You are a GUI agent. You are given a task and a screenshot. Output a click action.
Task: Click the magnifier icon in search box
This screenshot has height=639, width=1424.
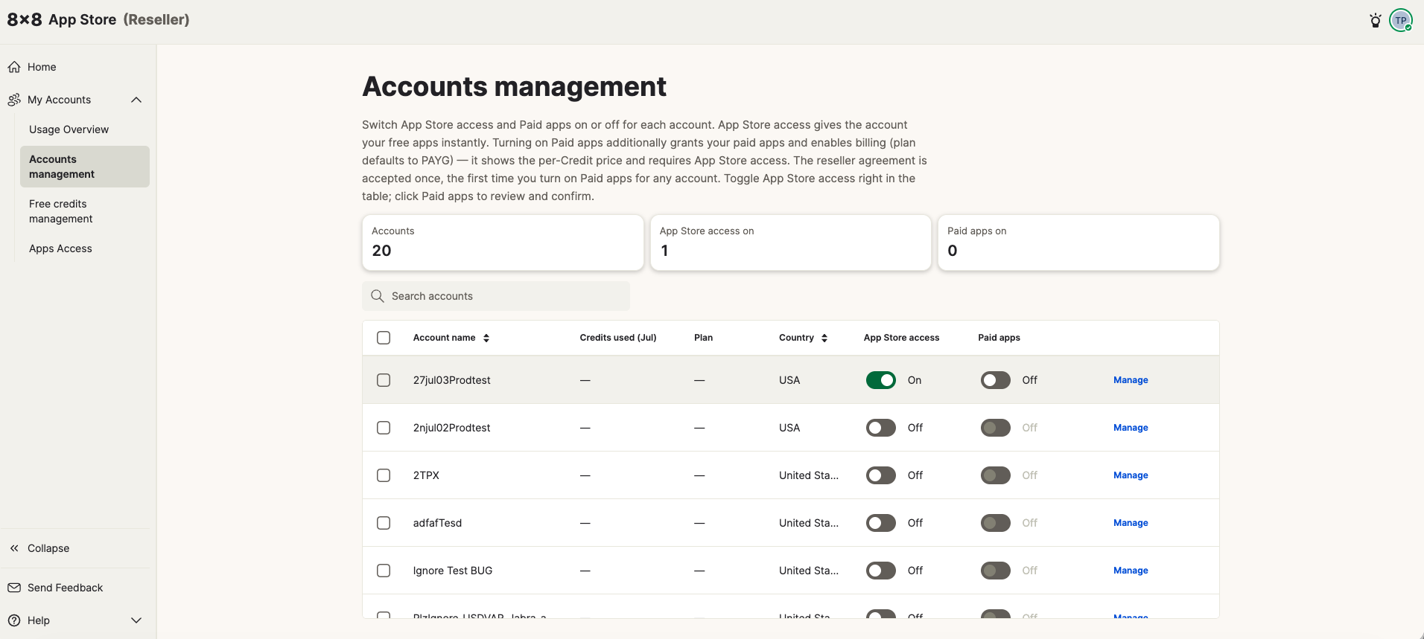pos(378,296)
